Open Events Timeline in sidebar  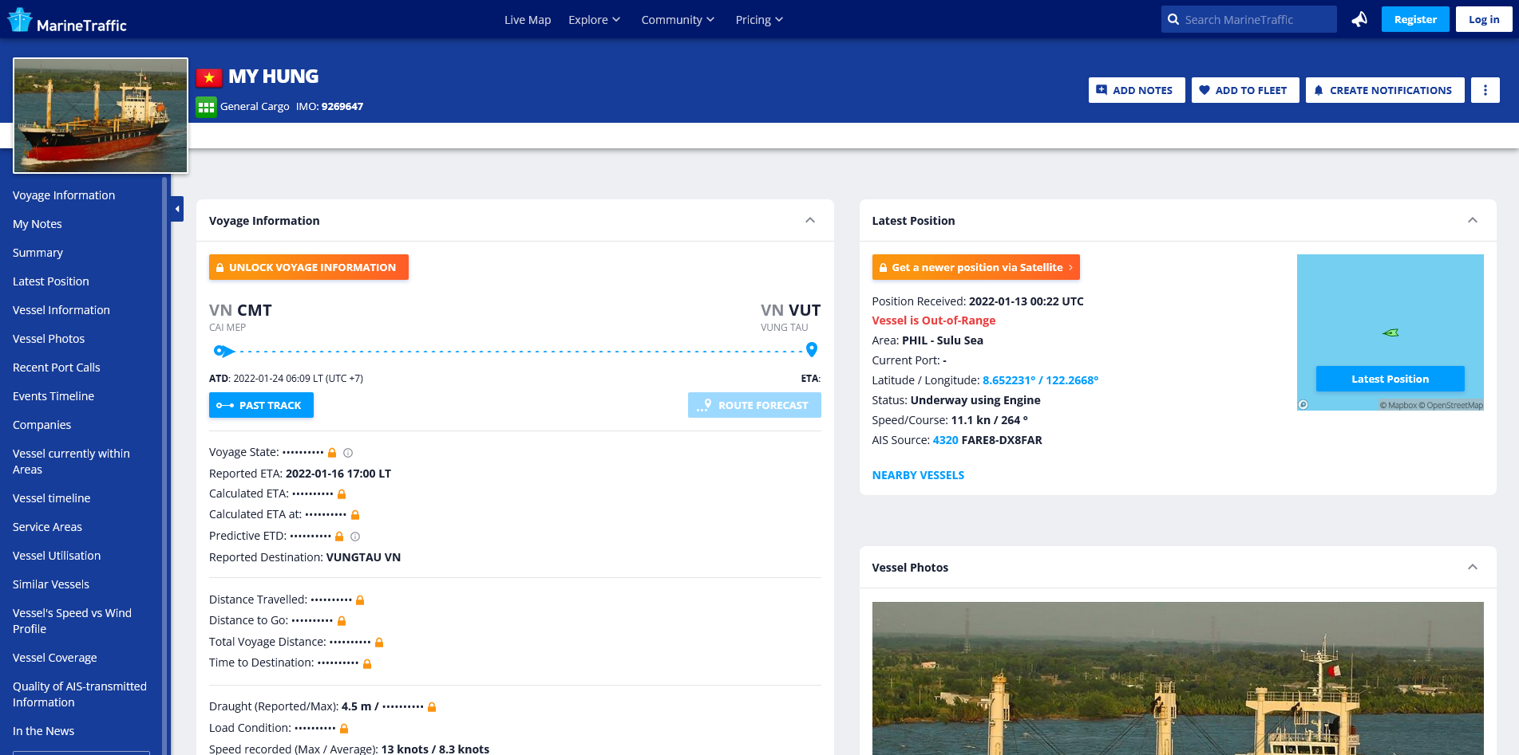pos(53,396)
